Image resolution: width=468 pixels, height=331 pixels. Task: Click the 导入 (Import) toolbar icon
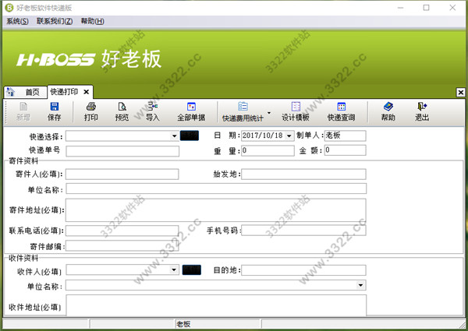click(153, 111)
